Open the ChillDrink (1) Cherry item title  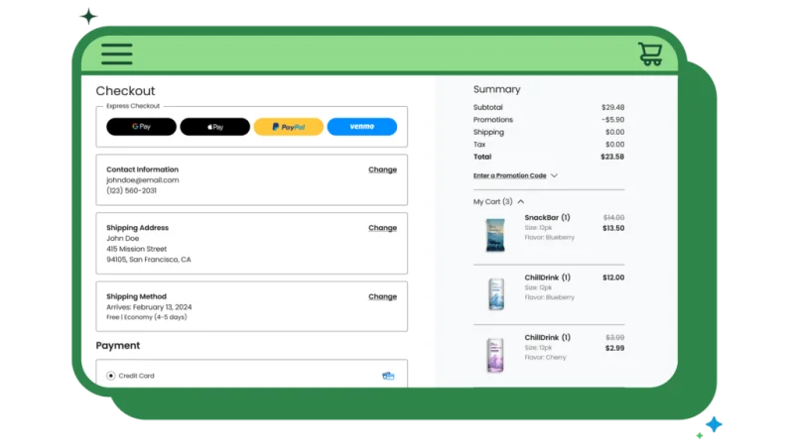click(x=547, y=337)
